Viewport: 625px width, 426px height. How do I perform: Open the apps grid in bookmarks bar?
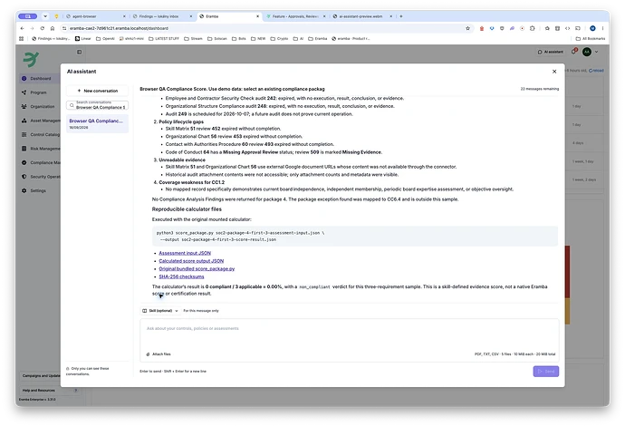[22, 39]
